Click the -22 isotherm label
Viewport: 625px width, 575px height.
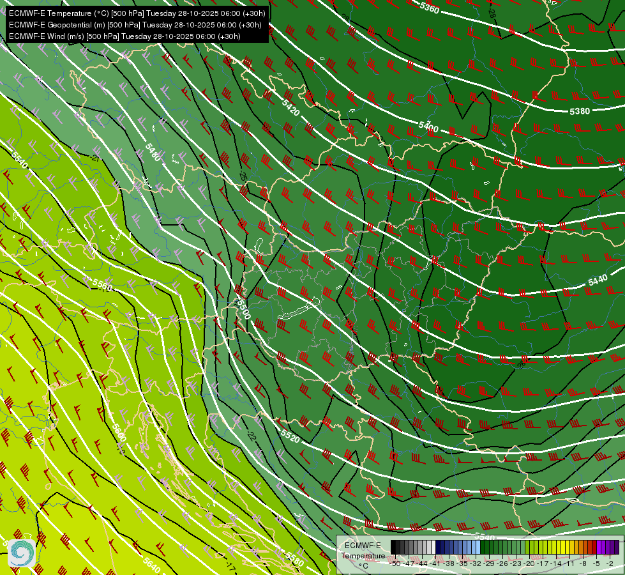(x=251, y=435)
